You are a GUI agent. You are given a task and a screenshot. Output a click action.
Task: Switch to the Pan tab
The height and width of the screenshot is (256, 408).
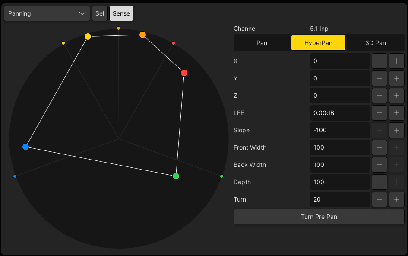tap(262, 43)
